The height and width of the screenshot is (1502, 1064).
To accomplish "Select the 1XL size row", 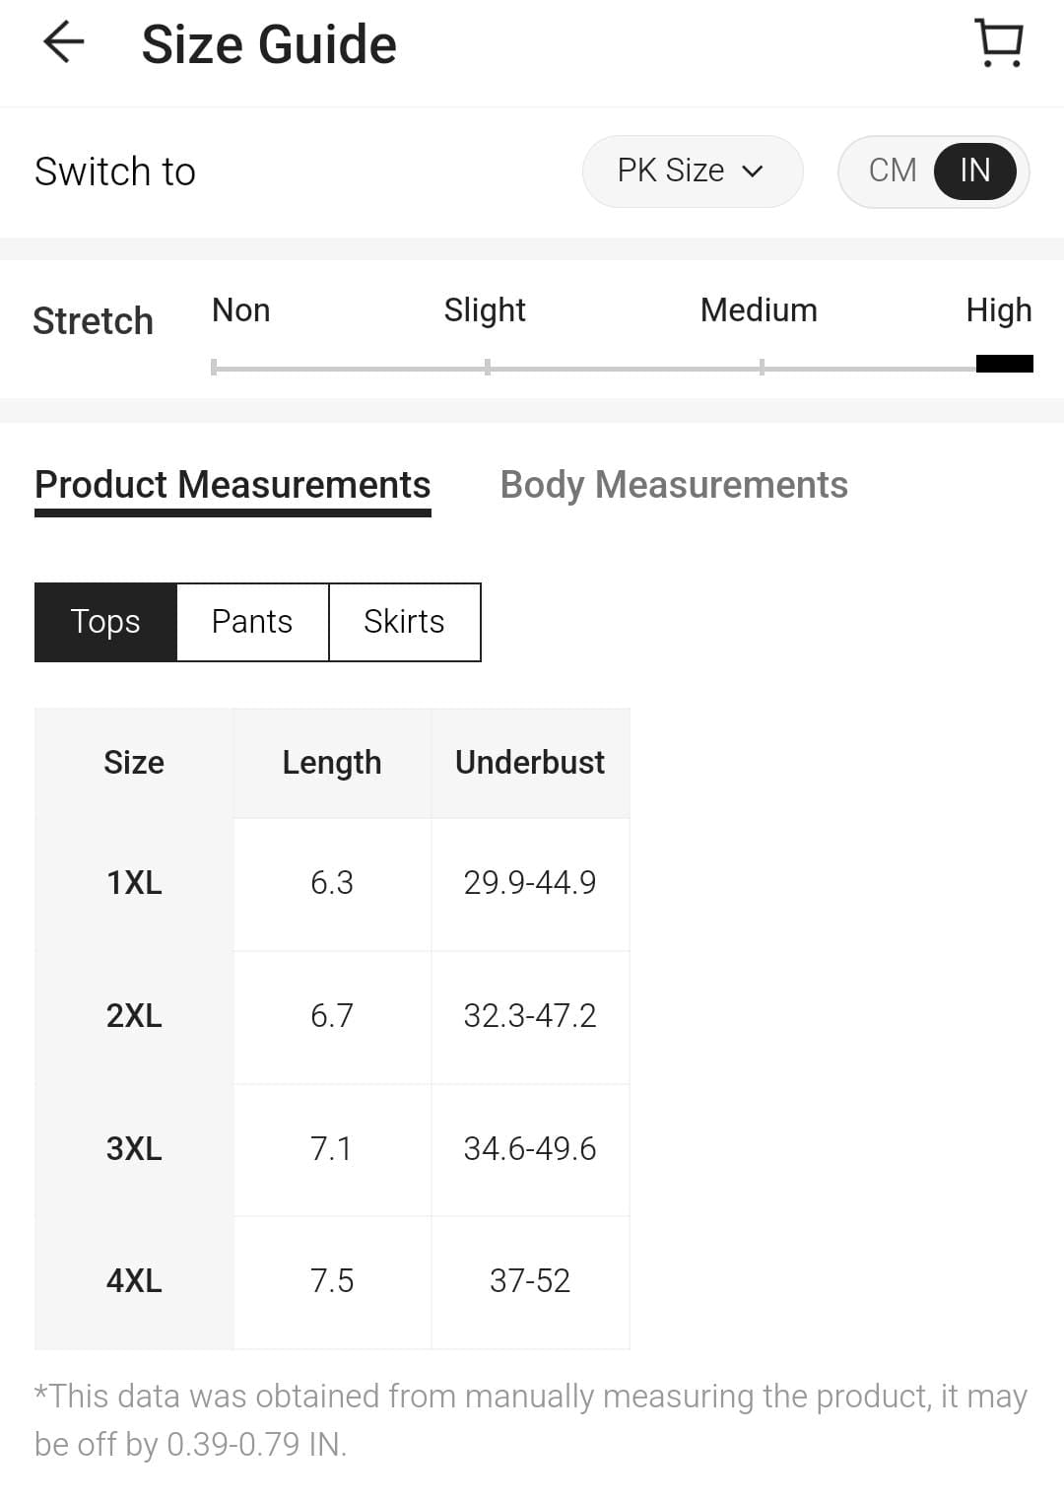I will pyautogui.click(x=134, y=883).
